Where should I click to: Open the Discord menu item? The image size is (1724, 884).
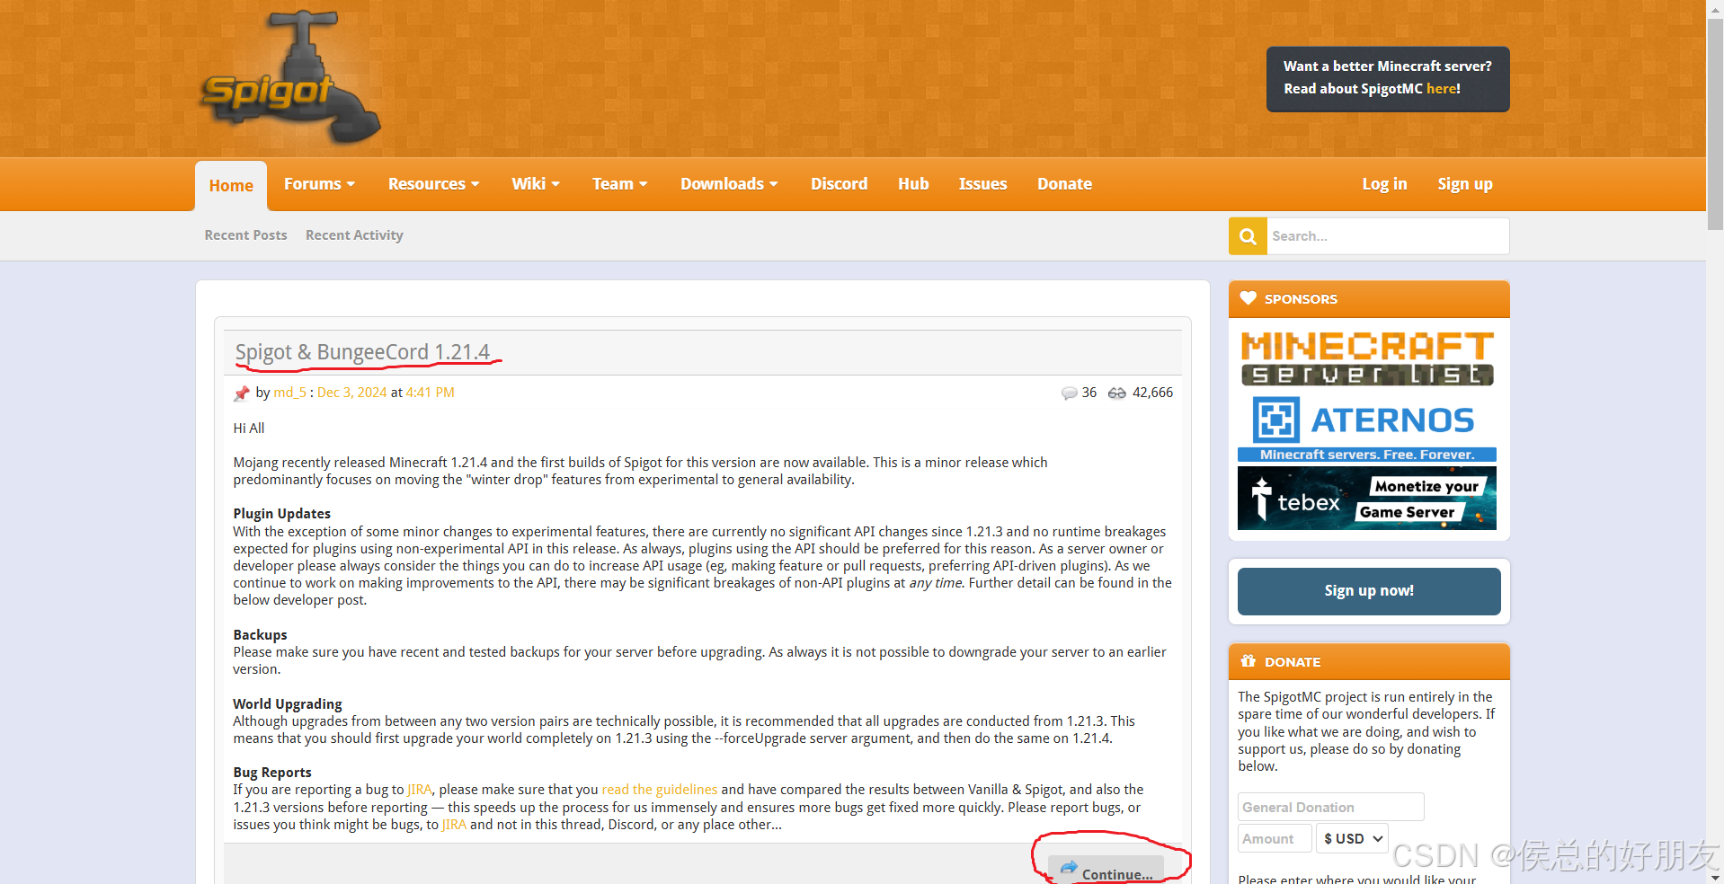click(x=839, y=184)
